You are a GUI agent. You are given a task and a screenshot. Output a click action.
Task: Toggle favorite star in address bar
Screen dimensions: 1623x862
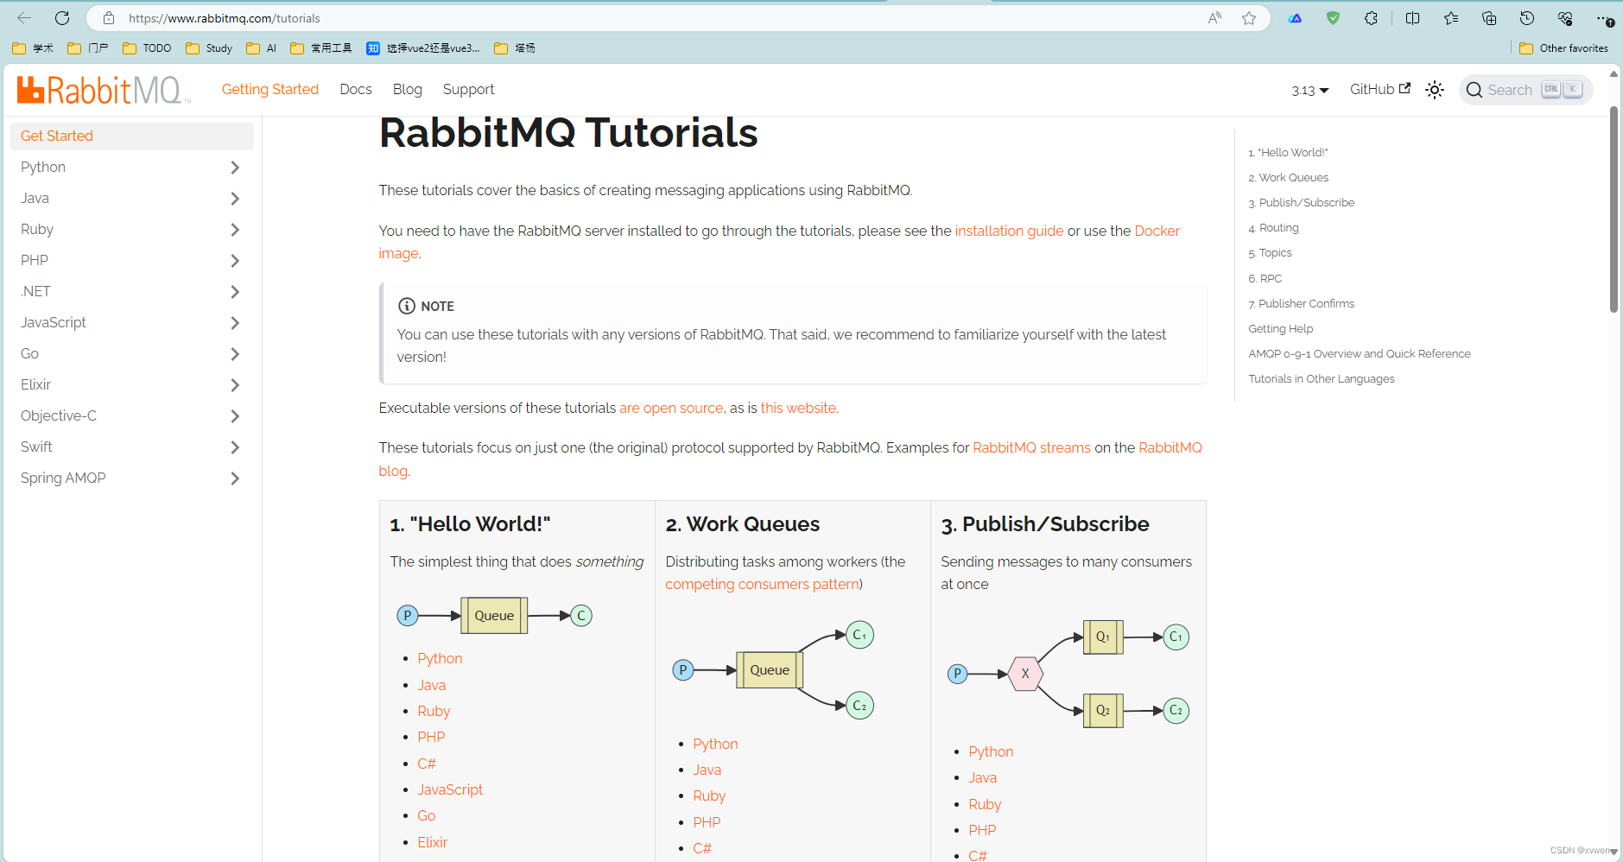[x=1248, y=17]
